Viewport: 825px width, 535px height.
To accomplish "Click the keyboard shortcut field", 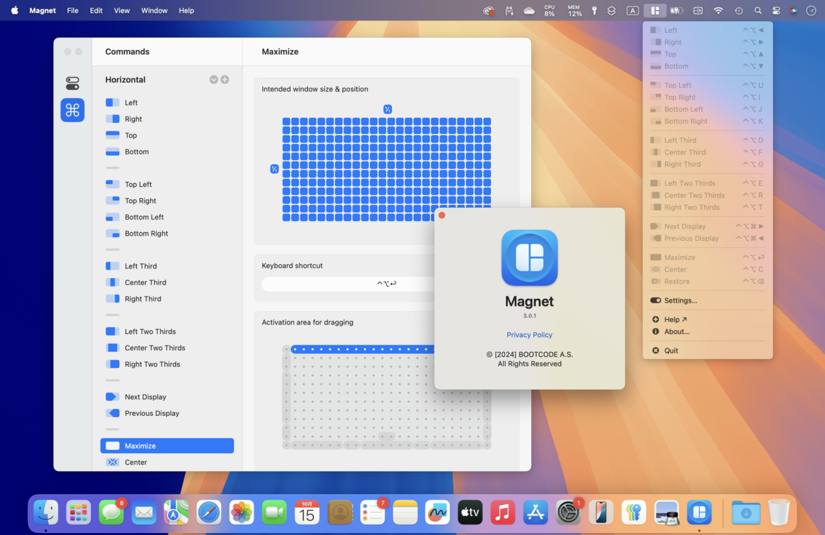I will point(387,284).
